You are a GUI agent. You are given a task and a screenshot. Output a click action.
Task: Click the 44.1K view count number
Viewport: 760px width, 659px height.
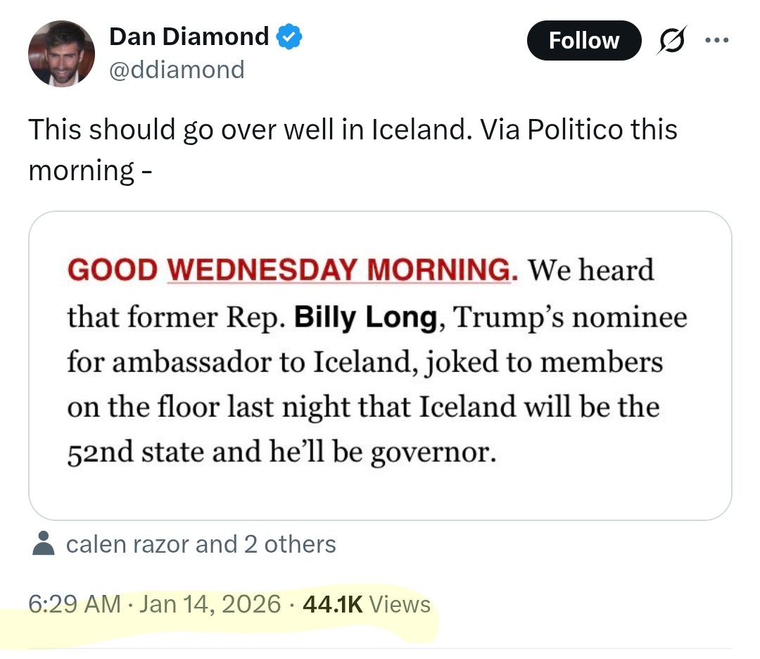331,604
